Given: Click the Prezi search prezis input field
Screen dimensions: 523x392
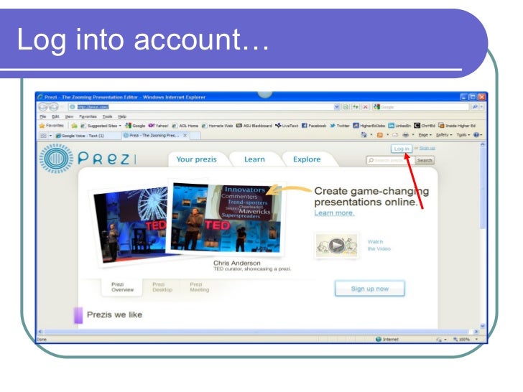Looking at the screenshot, I should 391,160.
